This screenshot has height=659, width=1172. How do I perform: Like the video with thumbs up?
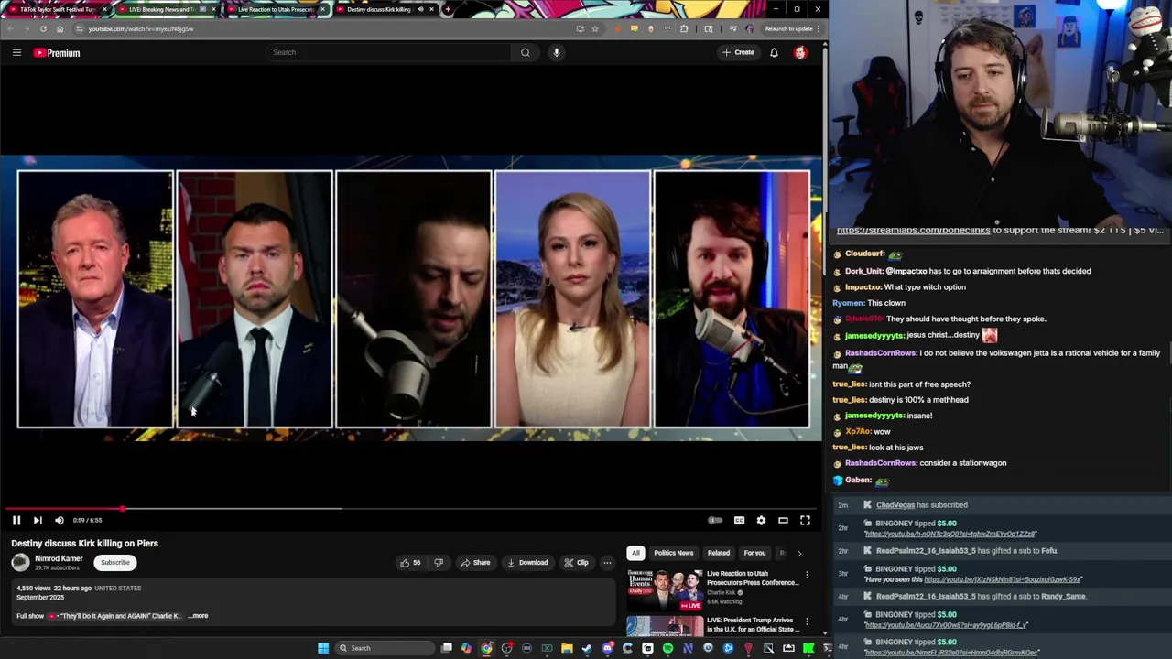(x=409, y=563)
